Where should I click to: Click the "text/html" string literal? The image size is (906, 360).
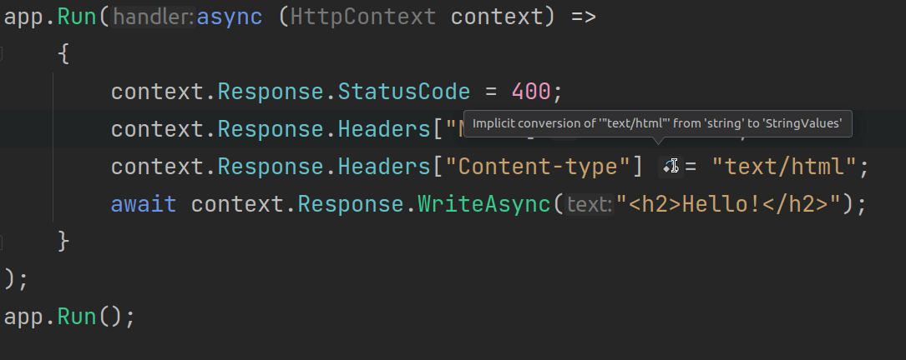(x=783, y=167)
